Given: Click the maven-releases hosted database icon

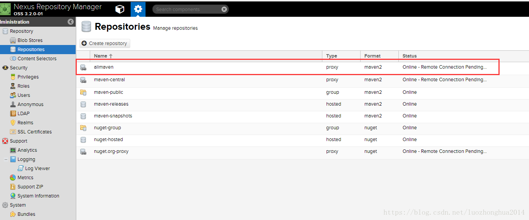Looking at the screenshot, I should [83, 104].
